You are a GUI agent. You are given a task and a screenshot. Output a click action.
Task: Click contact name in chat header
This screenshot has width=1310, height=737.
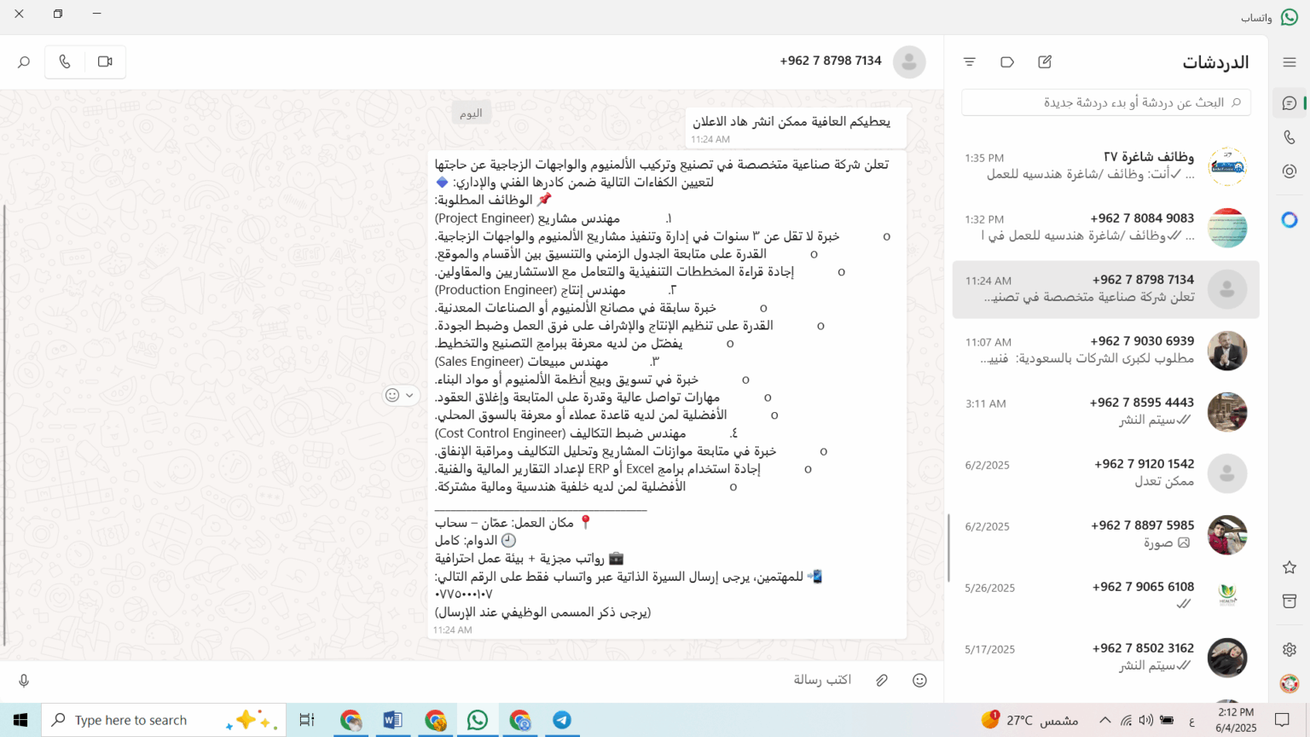831,61
